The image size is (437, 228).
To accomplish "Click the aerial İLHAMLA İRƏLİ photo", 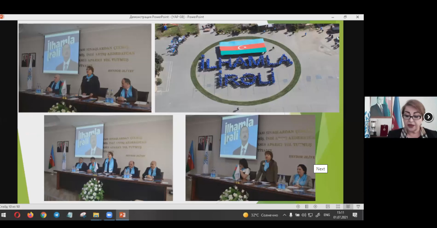I will (247, 68).
